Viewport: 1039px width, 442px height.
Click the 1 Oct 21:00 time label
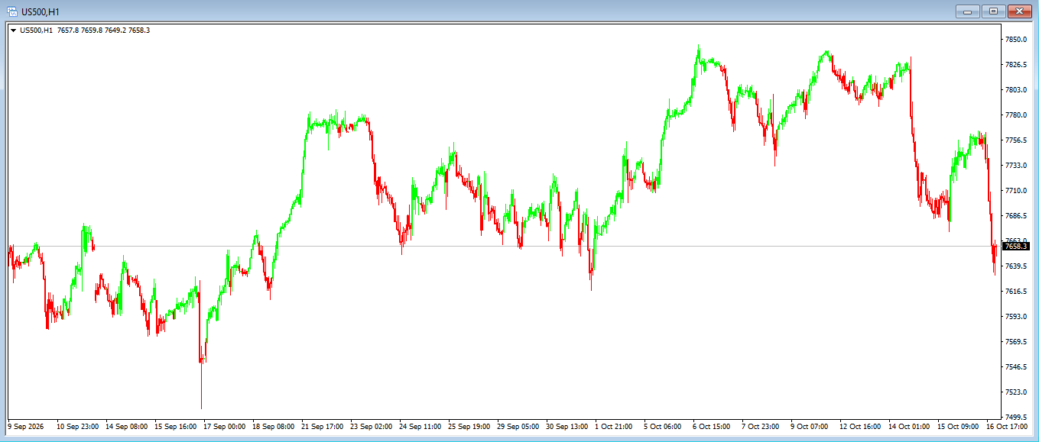[614, 427]
